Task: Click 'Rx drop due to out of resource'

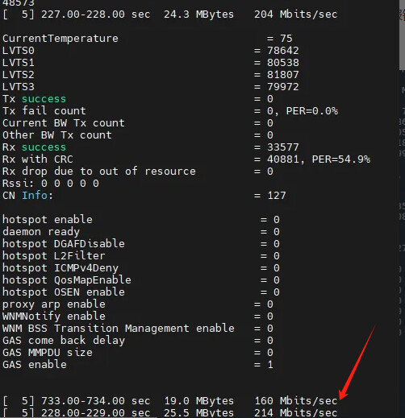Action: pos(99,172)
